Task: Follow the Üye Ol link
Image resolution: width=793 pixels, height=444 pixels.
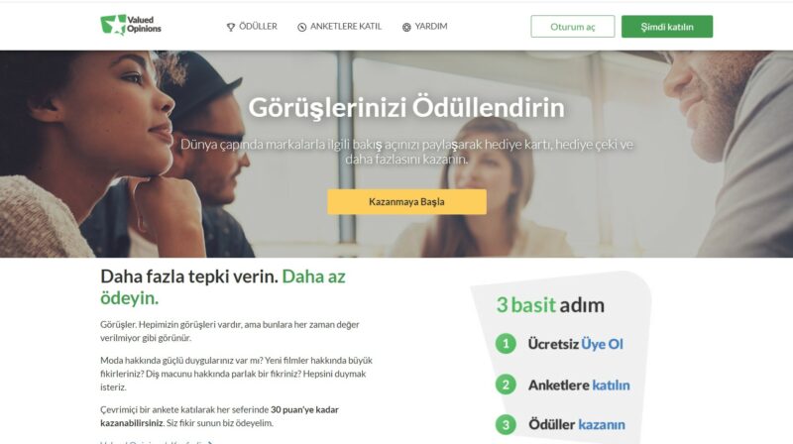Action: click(602, 344)
